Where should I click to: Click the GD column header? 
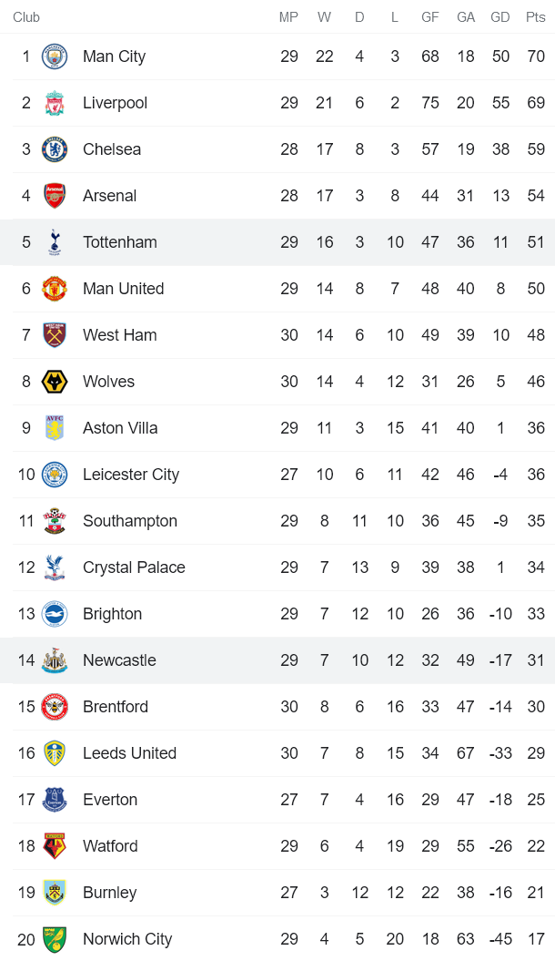click(x=500, y=17)
